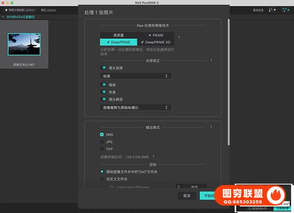Click the 取消 button
Screen dimensions: 294x213
(187, 195)
